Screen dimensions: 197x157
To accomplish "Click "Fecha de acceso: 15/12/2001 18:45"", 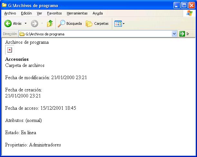I will 41,108.
